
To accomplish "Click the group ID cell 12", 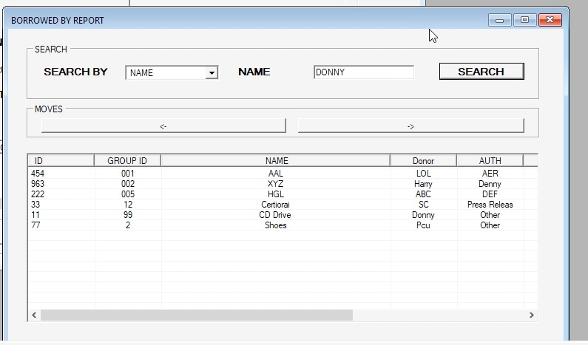I will (128, 205).
